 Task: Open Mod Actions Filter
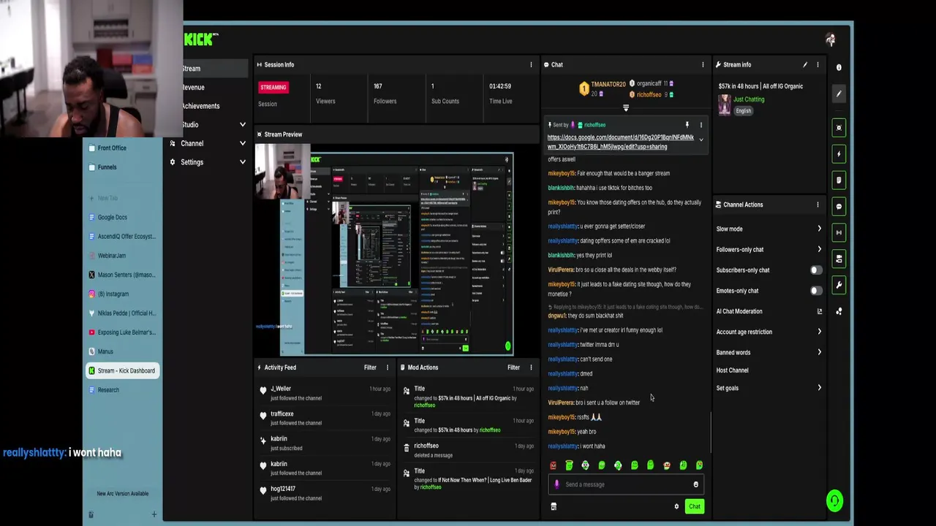513,367
